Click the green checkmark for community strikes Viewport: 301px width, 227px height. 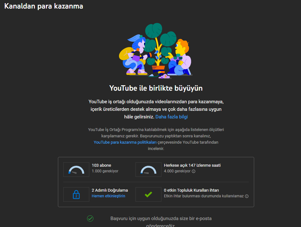tap(148, 194)
